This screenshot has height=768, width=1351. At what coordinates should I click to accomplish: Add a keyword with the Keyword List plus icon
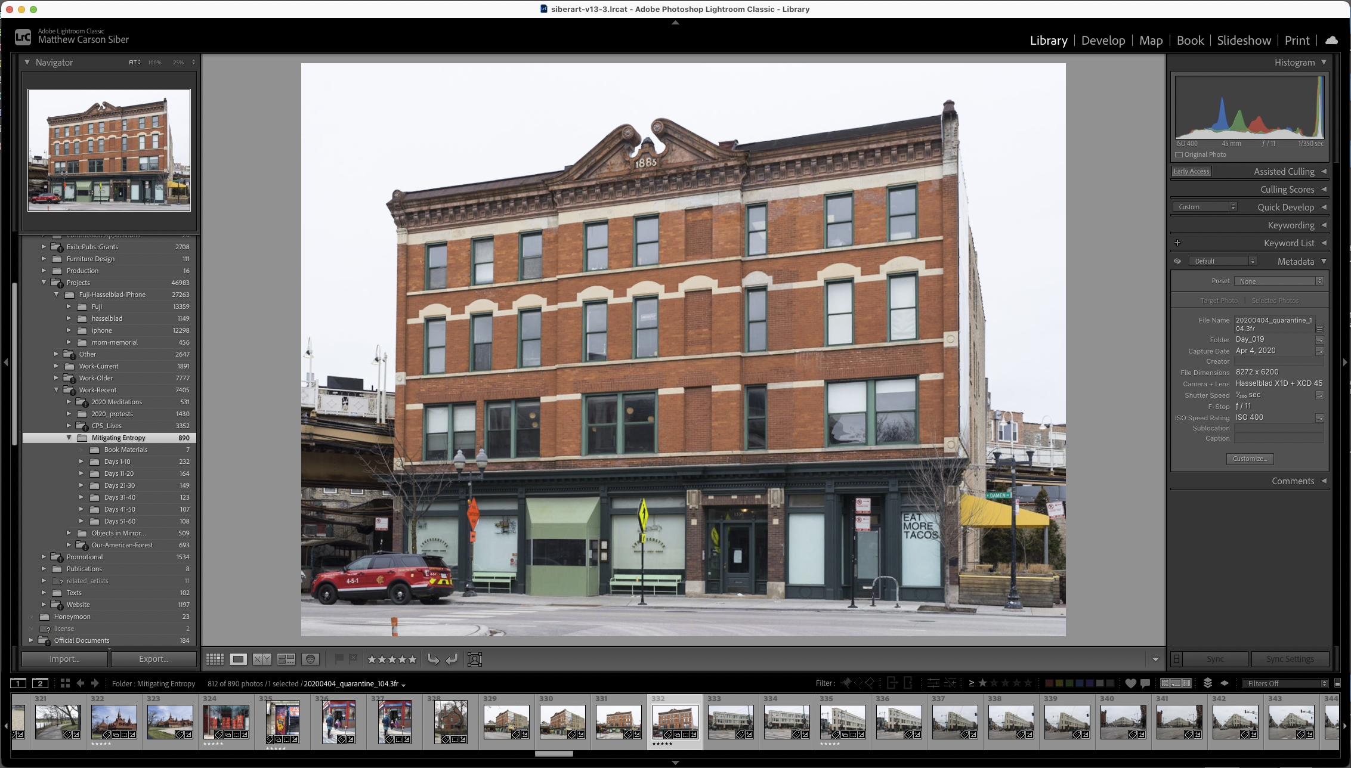click(x=1178, y=243)
